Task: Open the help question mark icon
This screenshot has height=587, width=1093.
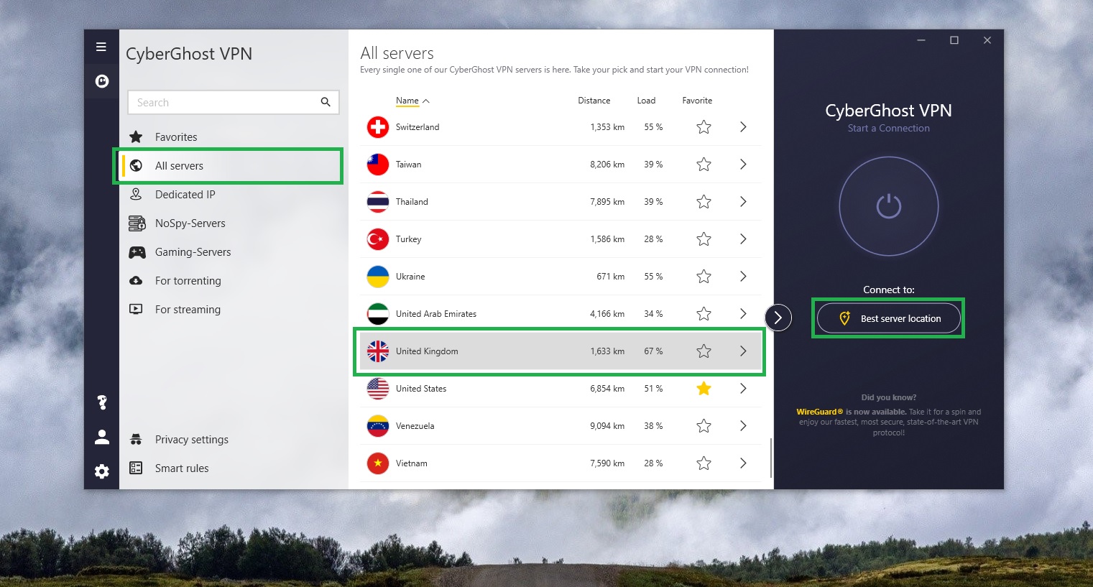Action: [102, 402]
